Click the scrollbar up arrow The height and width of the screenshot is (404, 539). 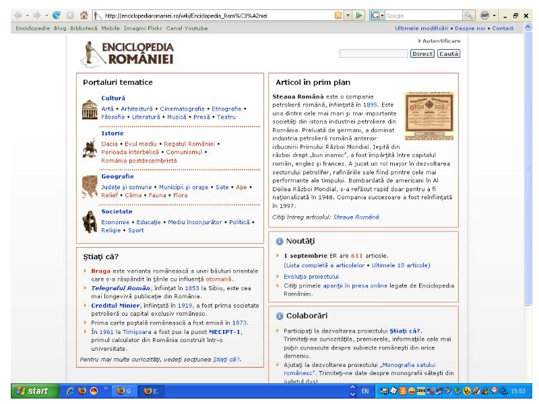[x=528, y=27]
